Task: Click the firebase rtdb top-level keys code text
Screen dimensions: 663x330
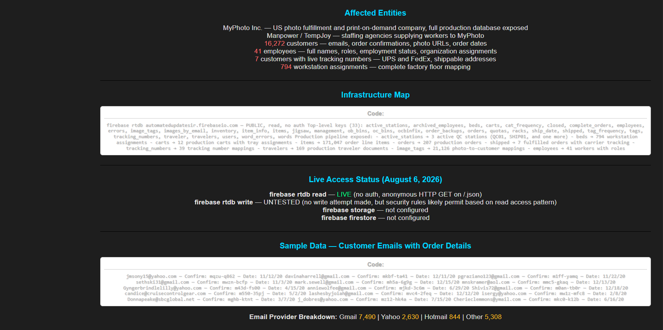Action: 375,137
